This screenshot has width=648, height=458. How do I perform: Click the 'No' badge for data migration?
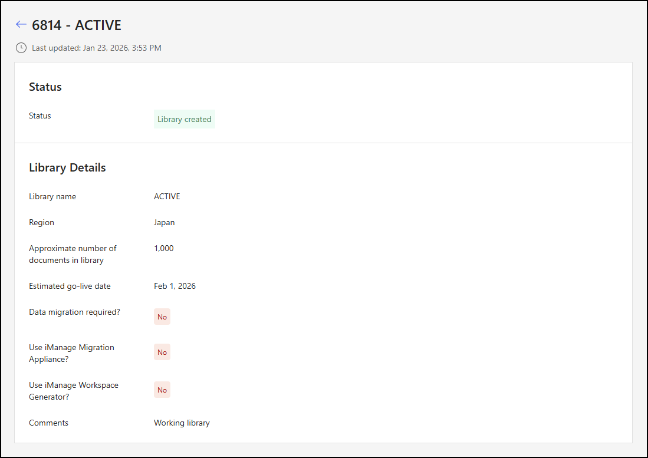click(x=162, y=317)
